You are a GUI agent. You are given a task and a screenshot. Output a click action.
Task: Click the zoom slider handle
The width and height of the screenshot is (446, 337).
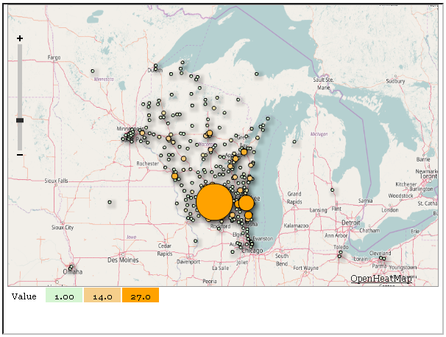point(20,120)
